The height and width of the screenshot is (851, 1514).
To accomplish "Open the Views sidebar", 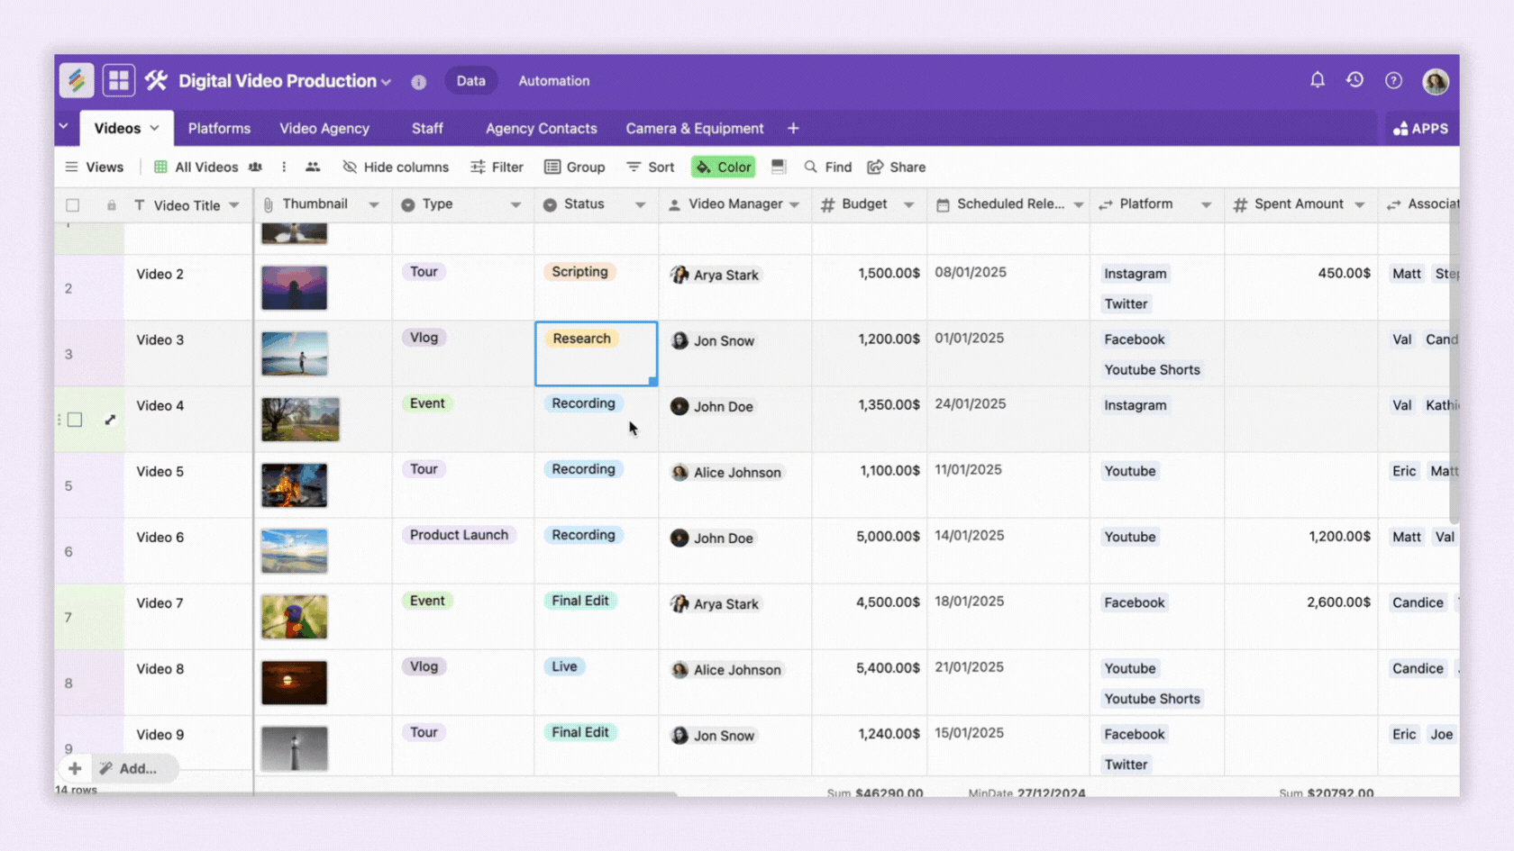I will (95, 167).
